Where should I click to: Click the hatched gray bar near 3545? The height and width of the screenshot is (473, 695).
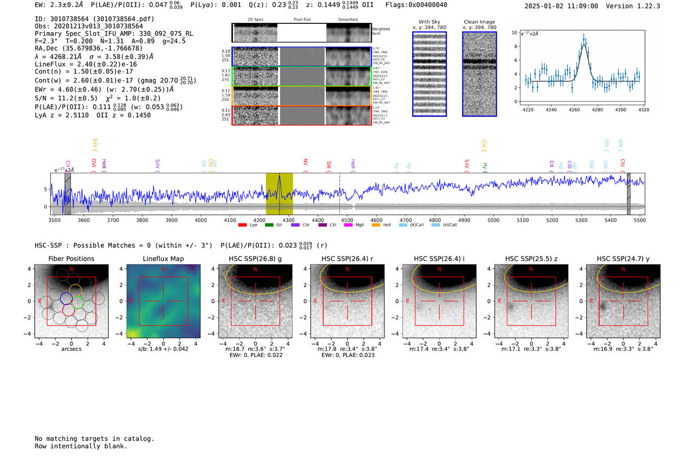(x=68, y=194)
